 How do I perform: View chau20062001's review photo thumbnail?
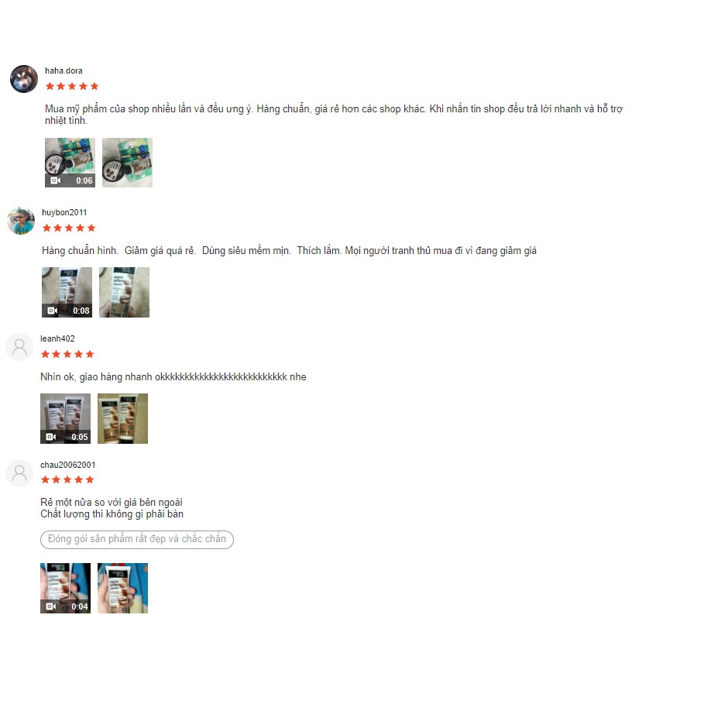123,588
